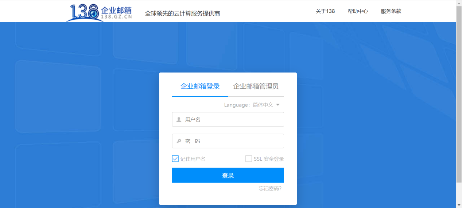462x208 pixels.
Task: Click the blue 登录 button
Action: pyautogui.click(x=228, y=175)
